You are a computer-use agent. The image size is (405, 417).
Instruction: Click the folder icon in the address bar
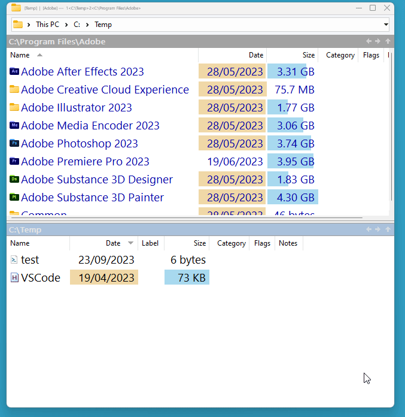click(18, 25)
